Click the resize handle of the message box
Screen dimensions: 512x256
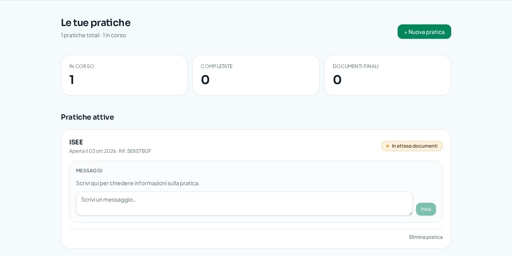click(x=410, y=213)
